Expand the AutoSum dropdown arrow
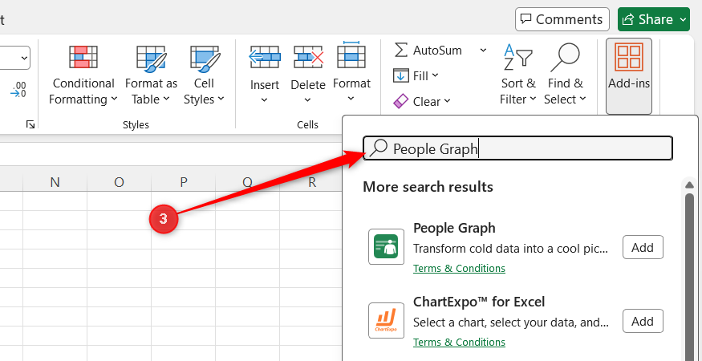 (483, 51)
